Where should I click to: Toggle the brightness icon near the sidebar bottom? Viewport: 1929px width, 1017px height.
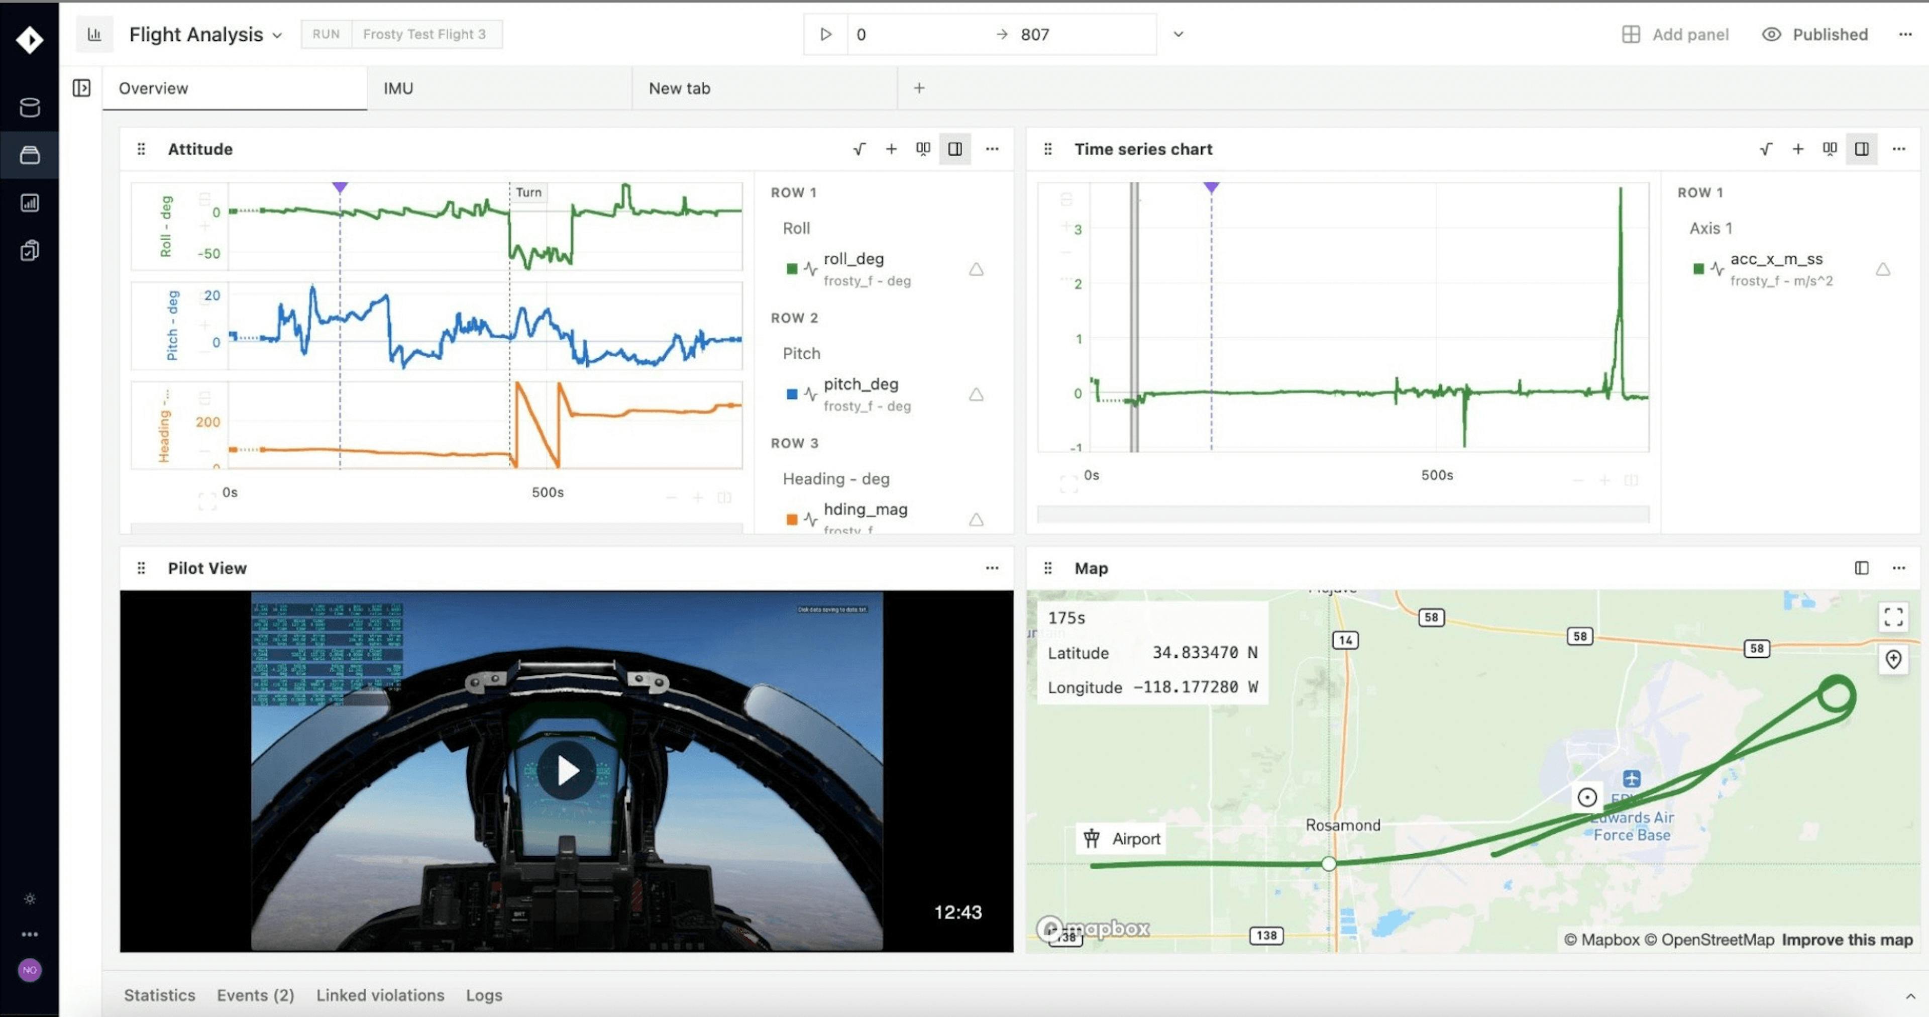pos(30,899)
